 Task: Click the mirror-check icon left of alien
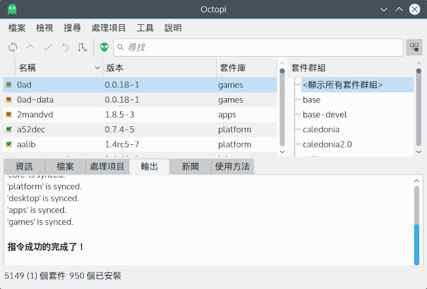point(83,47)
